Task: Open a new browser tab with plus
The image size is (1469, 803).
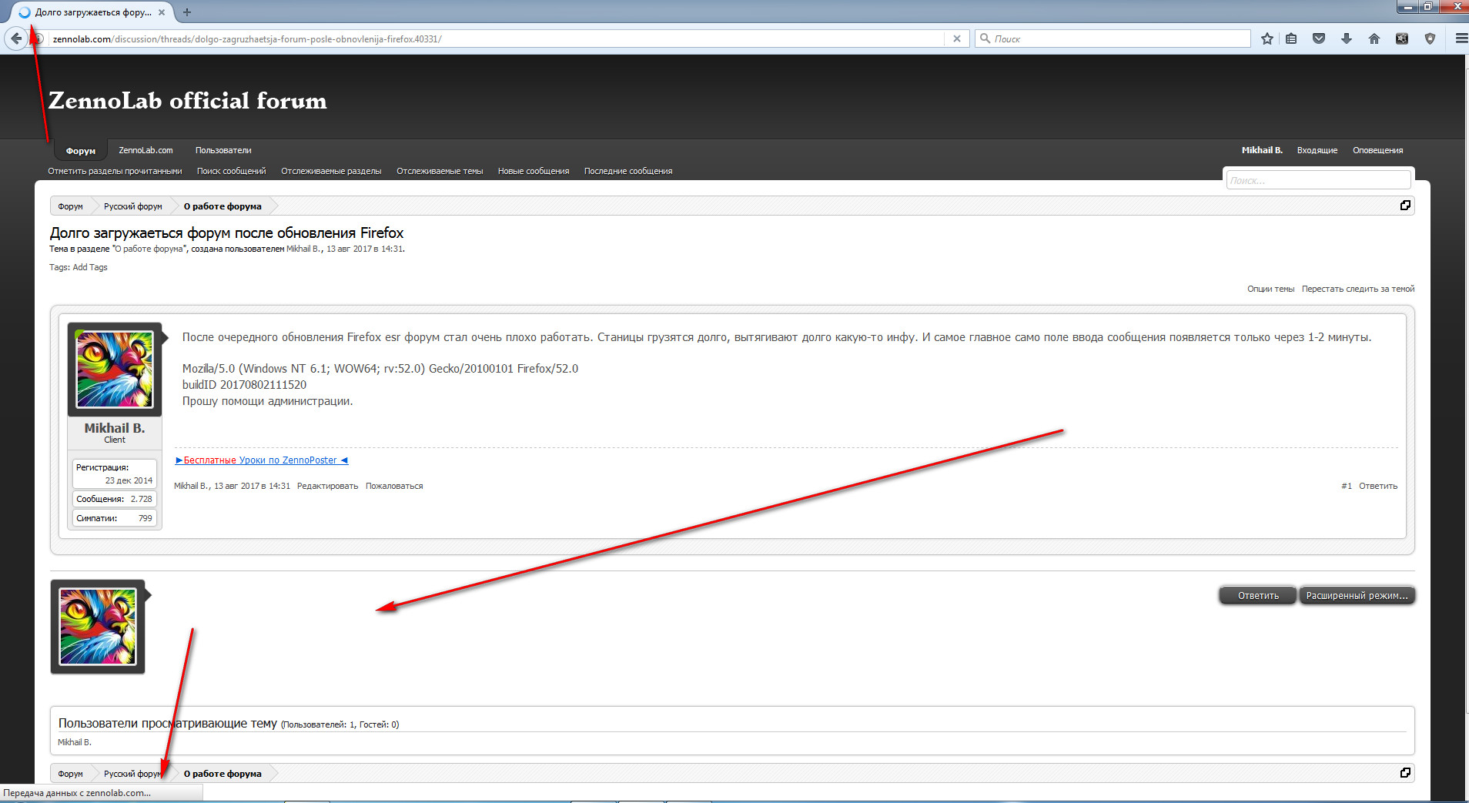Action: click(x=187, y=12)
